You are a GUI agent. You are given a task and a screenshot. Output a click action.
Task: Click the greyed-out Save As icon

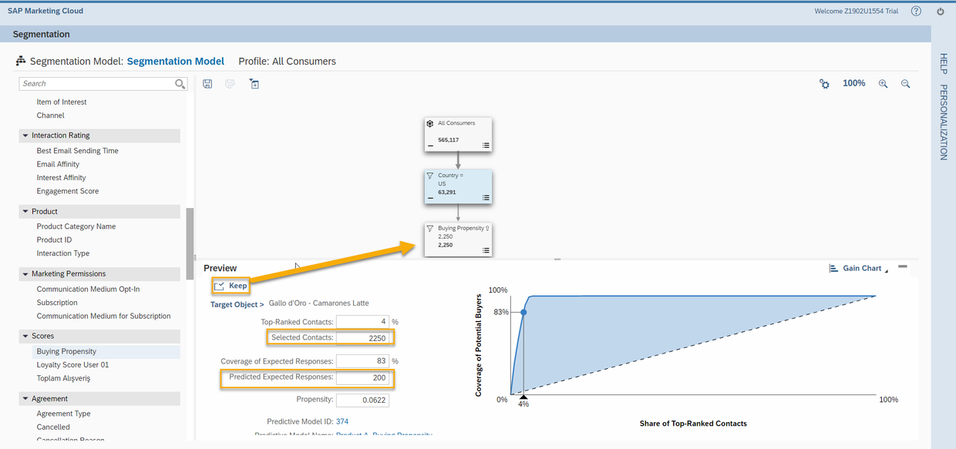coord(230,84)
